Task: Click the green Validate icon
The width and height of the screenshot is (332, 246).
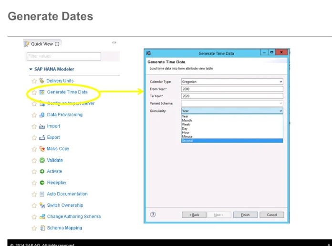Action: pyautogui.click(x=42, y=160)
